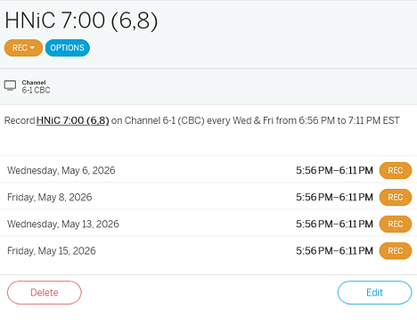Image resolution: width=417 pixels, height=334 pixels.
Task: Click the TV monitor channel icon
Action: (10, 86)
